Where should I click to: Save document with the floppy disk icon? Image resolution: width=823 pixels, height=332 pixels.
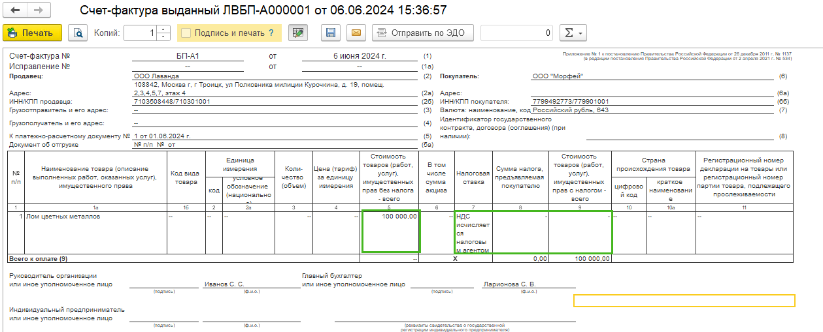331,33
